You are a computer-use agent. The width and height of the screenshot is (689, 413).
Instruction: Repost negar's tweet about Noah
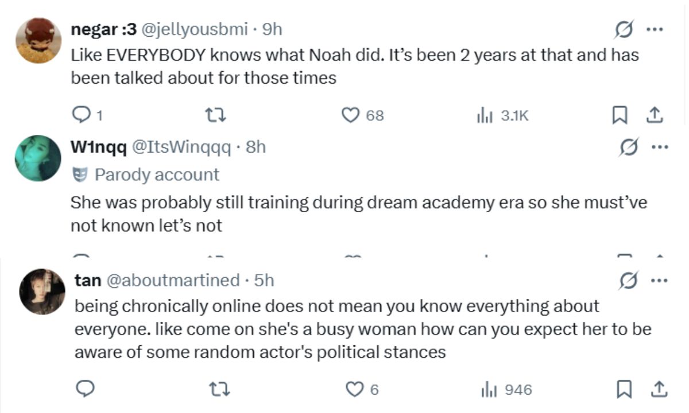[x=218, y=115]
